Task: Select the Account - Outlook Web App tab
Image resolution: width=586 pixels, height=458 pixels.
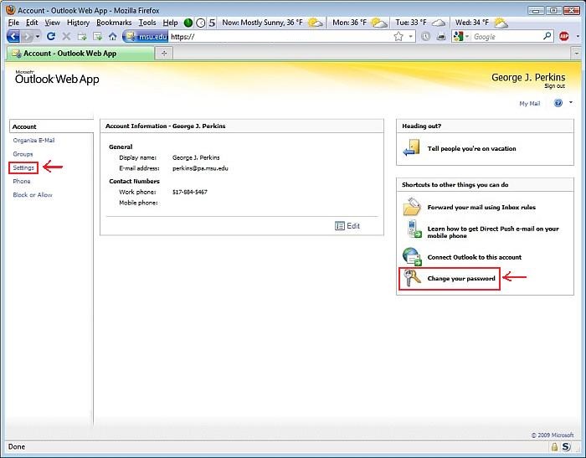Action: click(80, 54)
